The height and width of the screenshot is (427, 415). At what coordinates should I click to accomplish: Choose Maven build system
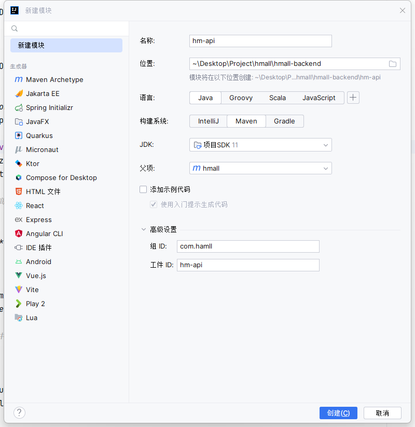(x=246, y=121)
